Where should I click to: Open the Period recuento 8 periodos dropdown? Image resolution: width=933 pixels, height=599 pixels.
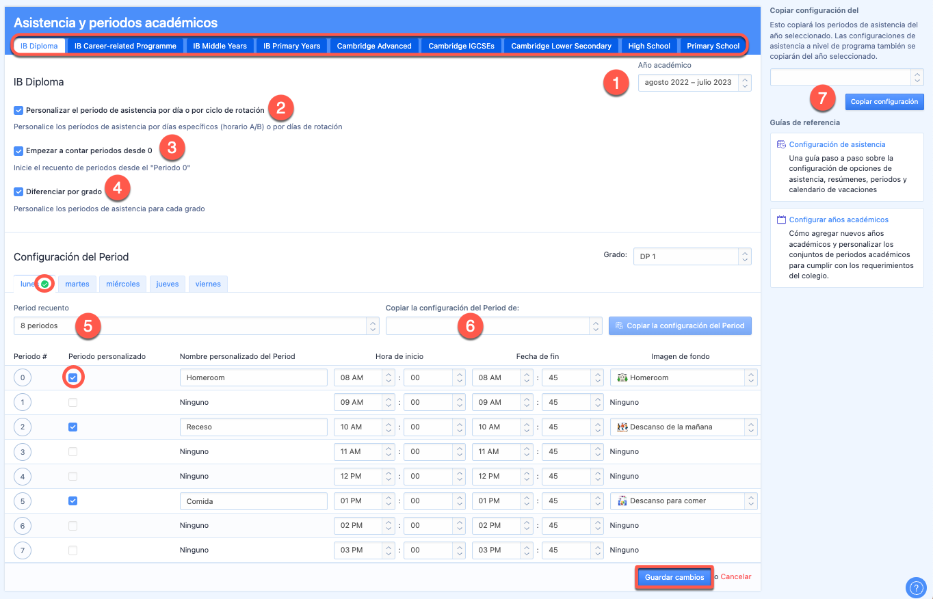[196, 326]
